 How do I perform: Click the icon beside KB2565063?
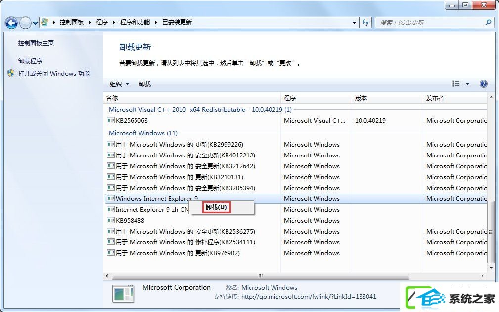(111, 120)
